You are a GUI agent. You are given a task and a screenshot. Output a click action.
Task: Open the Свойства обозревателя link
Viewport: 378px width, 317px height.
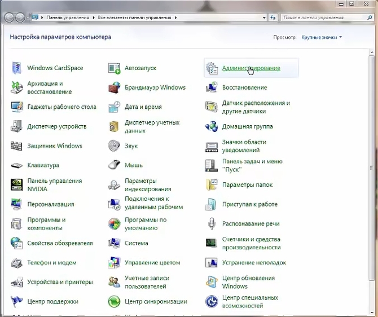pyautogui.click(x=60, y=243)
